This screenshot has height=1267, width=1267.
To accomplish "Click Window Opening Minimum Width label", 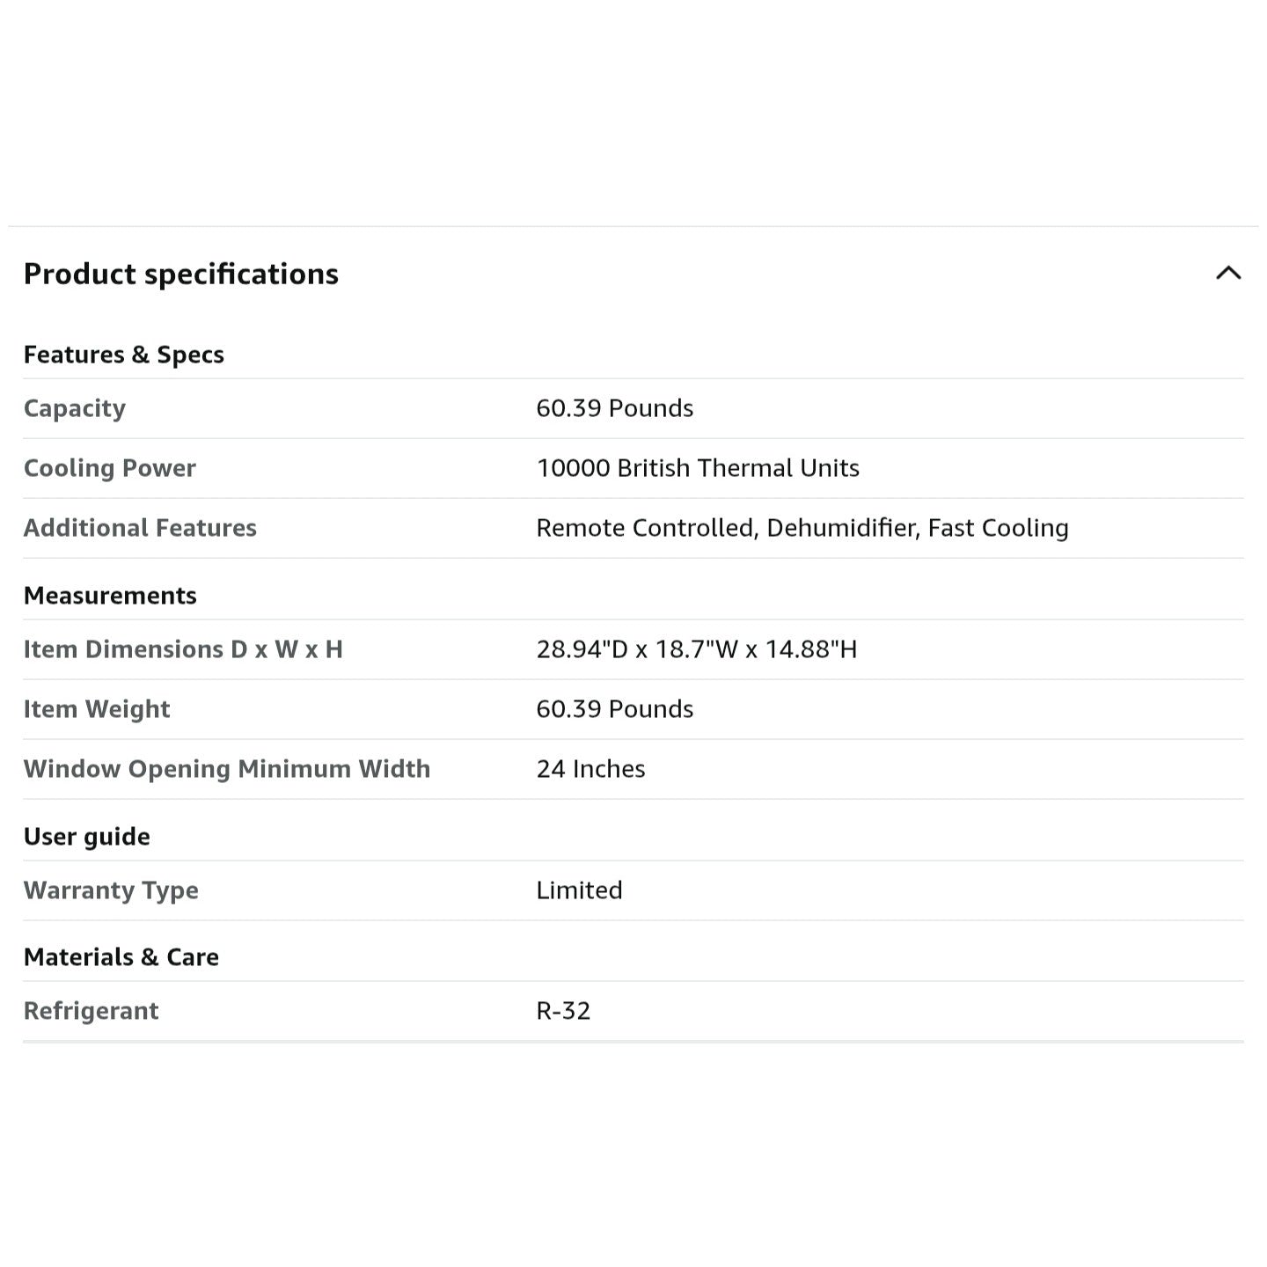I will coord(227,769).
